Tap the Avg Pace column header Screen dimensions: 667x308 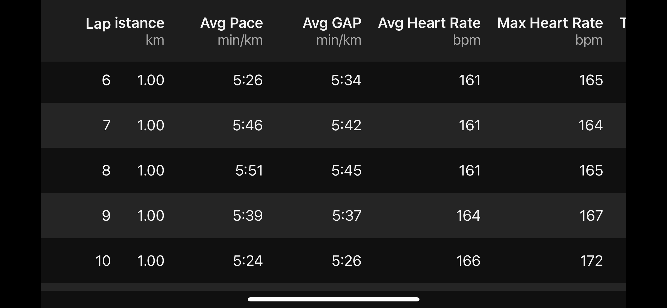coord(232,31)
